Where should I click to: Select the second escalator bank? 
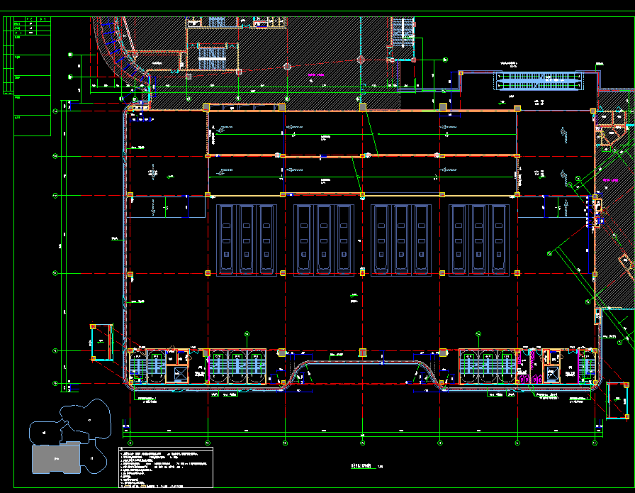(x=324, y=239)
